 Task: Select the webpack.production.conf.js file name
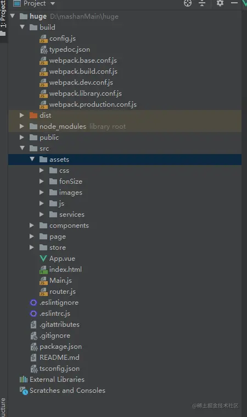93,105
